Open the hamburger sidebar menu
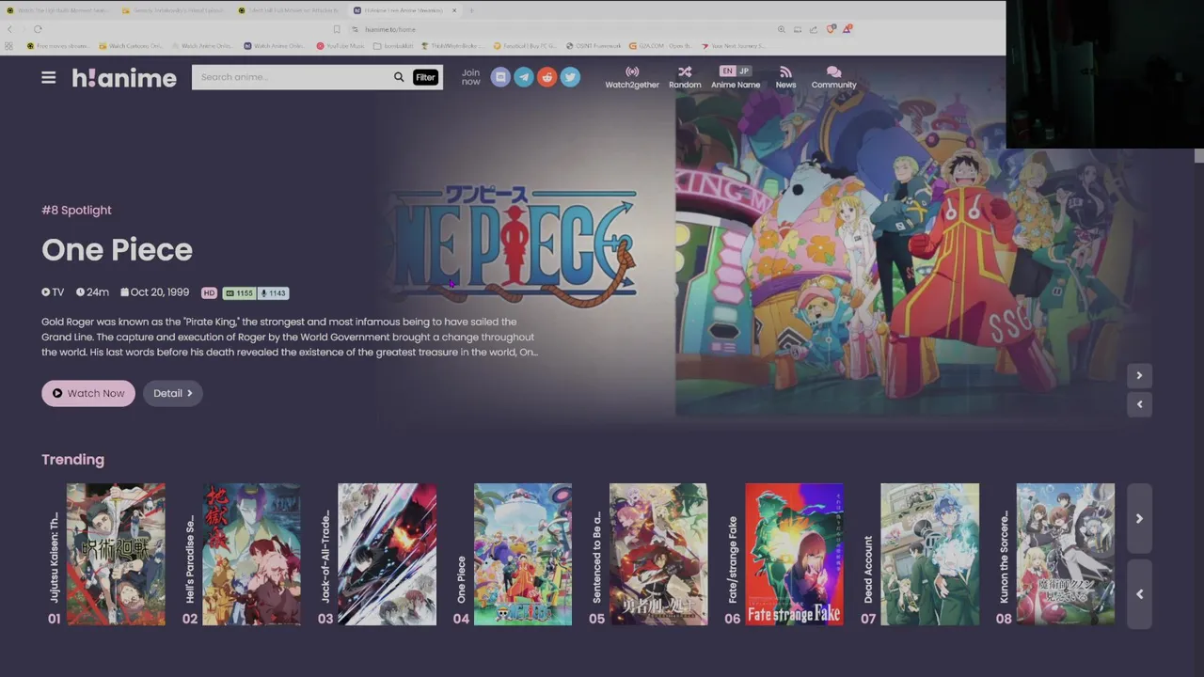This screenshot has width=1204, height=677. [x=49, y=78]
